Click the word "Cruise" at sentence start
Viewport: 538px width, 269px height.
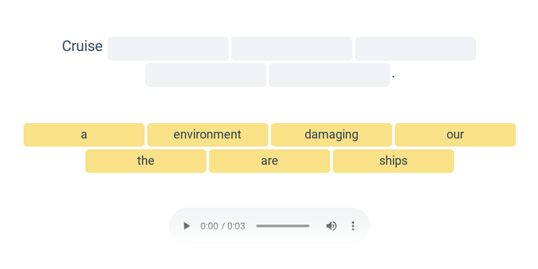tap(82, 46)
